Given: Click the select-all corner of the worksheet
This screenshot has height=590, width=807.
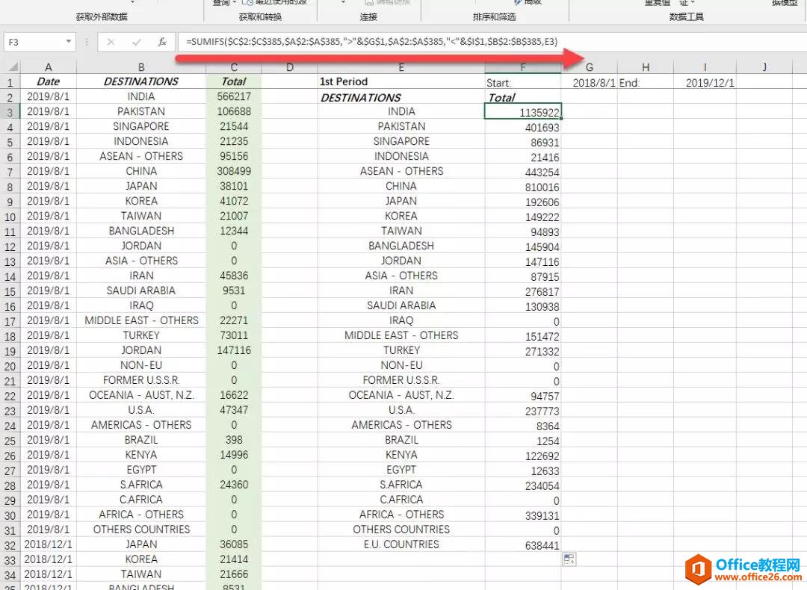Looking at the screenshot, I should tap(13, 67).
